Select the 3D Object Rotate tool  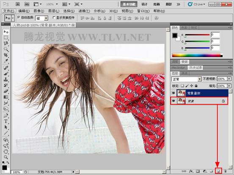pyautogui.click(x=6, y=140)
